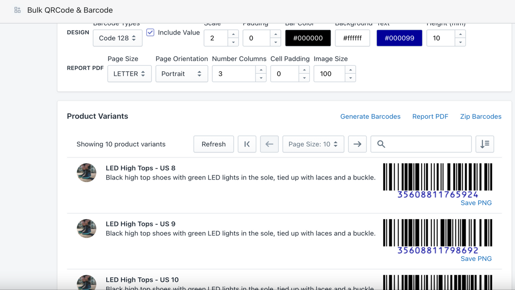Click the Bulk QRCode & Barcode app icon
Image resolution: width=515 pixels, height=290 pixels.
[x=17, y=10]
